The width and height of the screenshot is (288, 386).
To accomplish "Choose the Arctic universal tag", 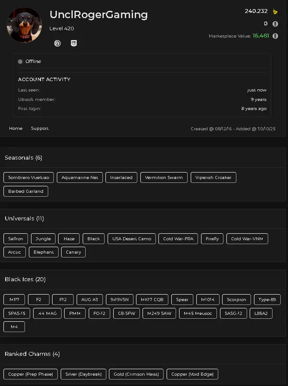I will click(x=15, y=252).
